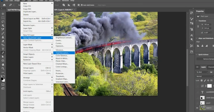The width and height of the screenshot is (214, 112).
Task: Select the Paint Bucket tool
Action: click(3, 45)
